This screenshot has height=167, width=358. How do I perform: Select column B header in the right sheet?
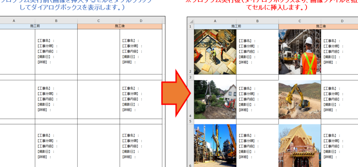pyautogui.click(x=257, y=21)
